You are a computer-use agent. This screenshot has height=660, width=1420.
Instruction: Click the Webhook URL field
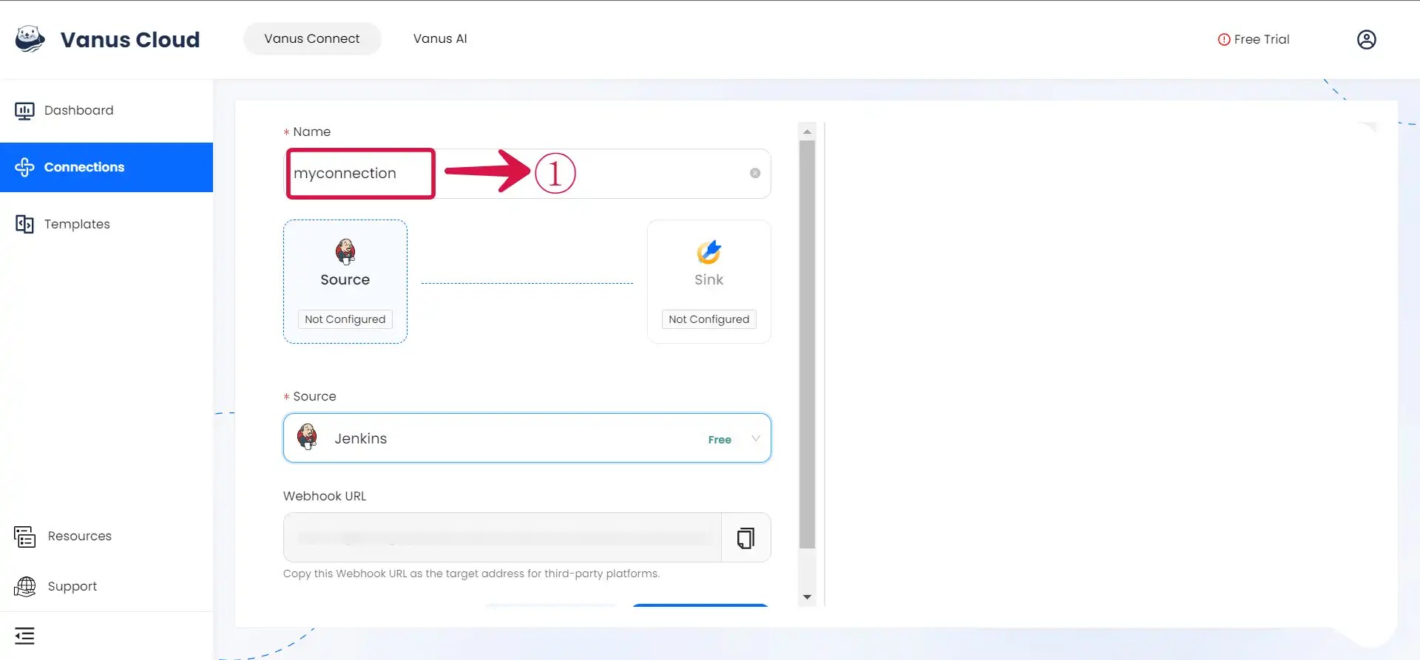click(502, 537)
